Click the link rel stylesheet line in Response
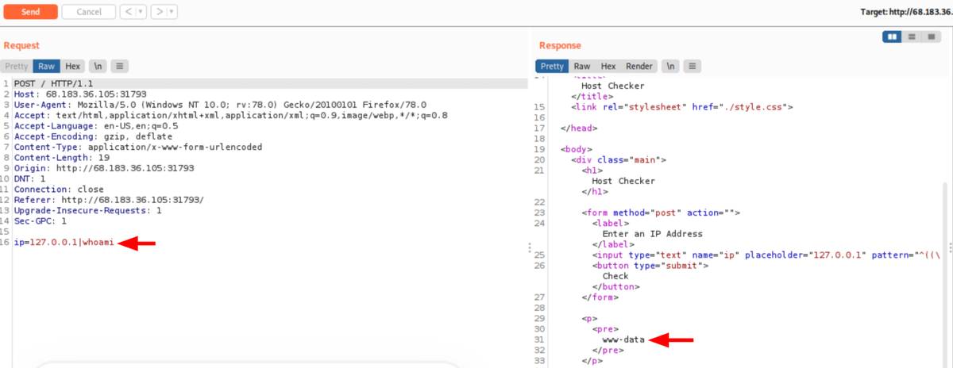This screenshot has width=953, height=368. [x=681, y=106]
